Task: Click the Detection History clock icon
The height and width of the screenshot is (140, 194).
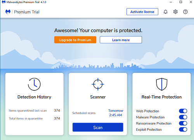Action: click(34, 84)
